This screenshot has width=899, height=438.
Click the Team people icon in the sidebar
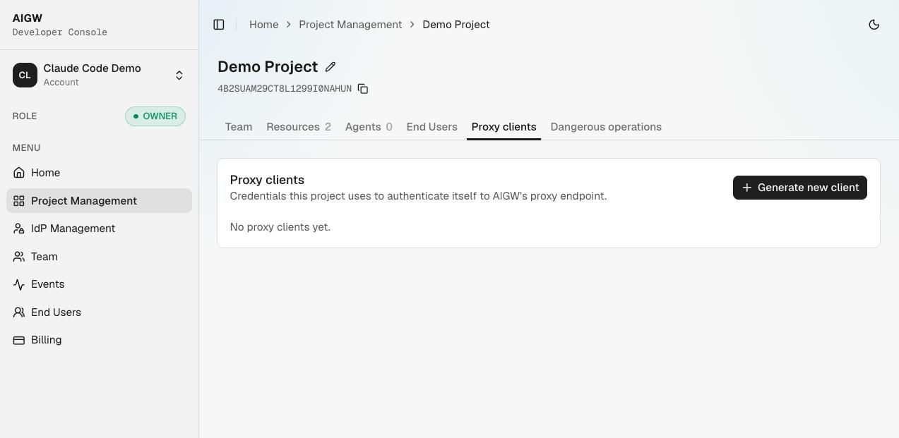coord(19,257)
